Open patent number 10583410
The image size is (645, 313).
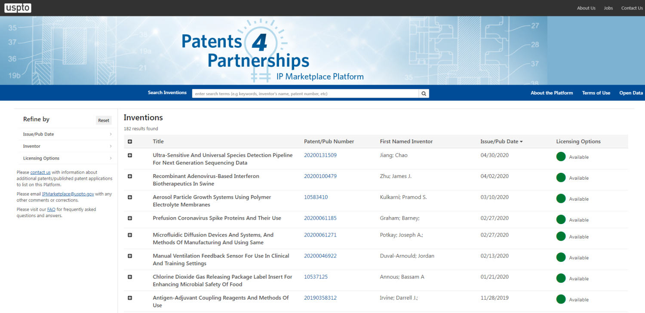(x=316, y=197)
